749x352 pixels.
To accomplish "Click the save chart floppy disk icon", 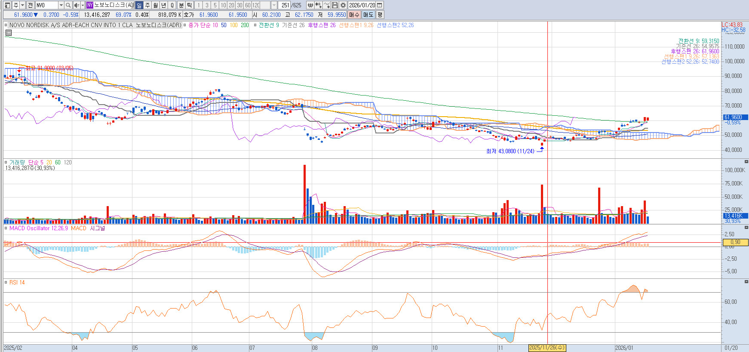I will [335, 5].
